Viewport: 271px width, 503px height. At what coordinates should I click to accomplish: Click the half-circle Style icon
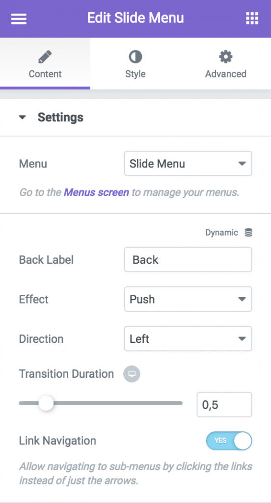coord(135,57)
